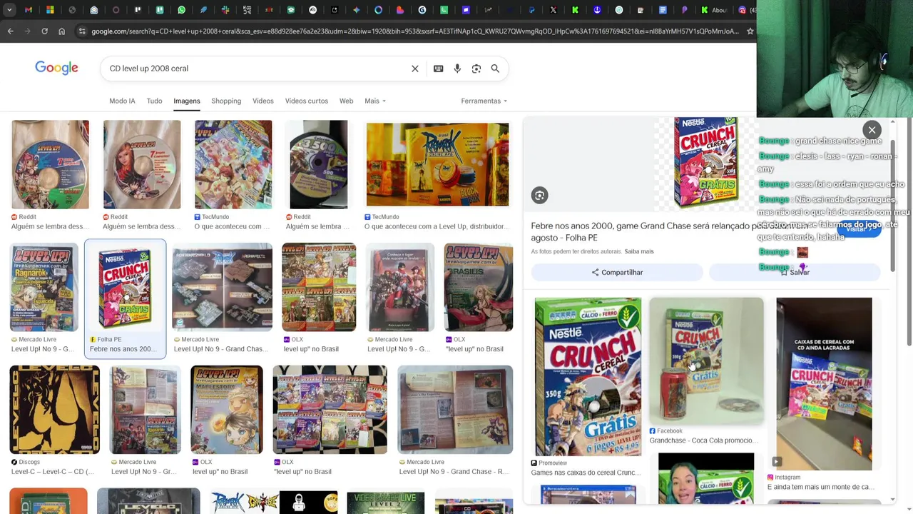Open 'Level Up! No 9 - Grand Chas...' Mercado Livre link
Image resolution: width=913 pixels, height=514 pixels.
pyautogui.click(x=221, y=349)
